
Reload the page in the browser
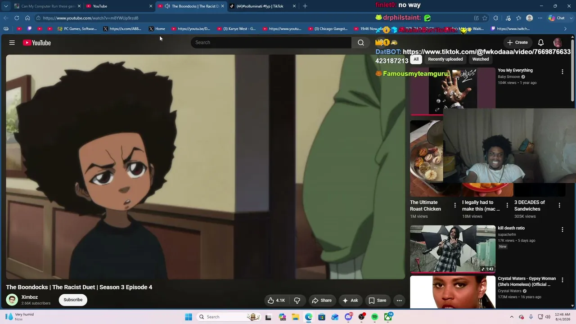tap(17, 18)
